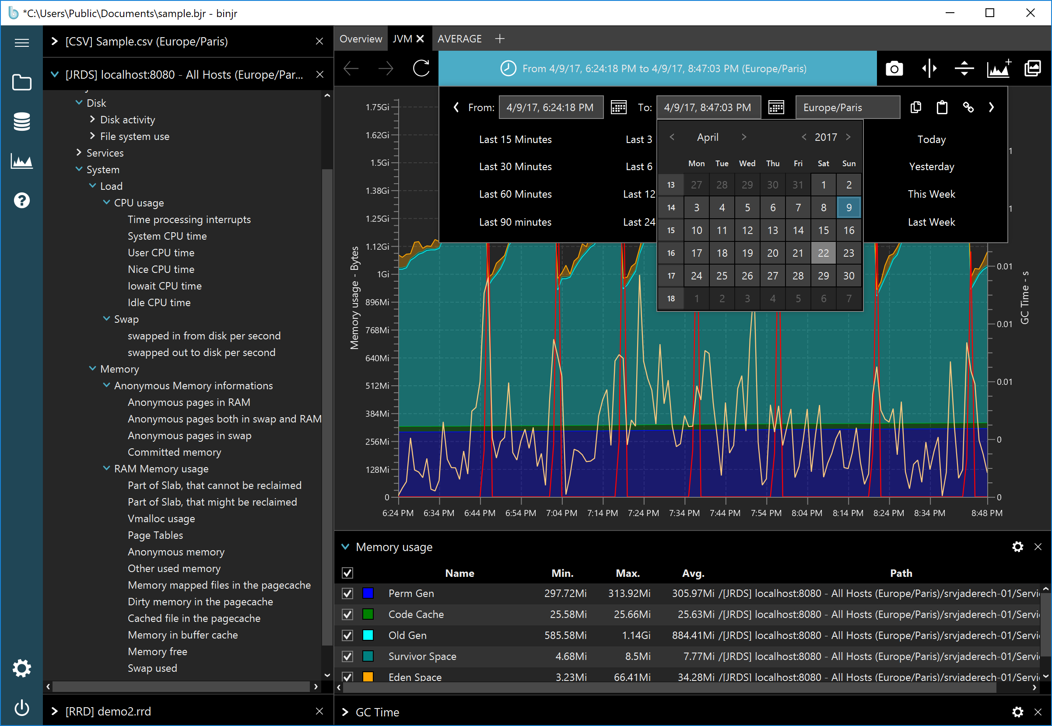The image size is (1052, 726).
Task: Uncheck the Perm Gen series
Action: (x=347, y=593)
